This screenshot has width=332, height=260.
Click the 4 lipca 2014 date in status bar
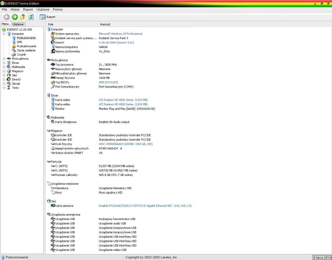(x=322, y=257)
